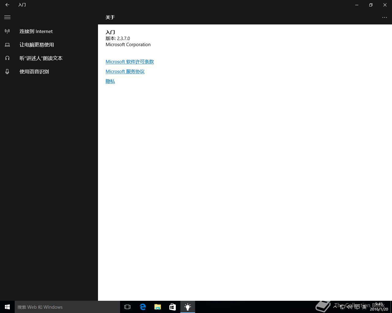Open the Action Center notifications icon
Screen dimensions: 392x313
[x=357, y=307]
